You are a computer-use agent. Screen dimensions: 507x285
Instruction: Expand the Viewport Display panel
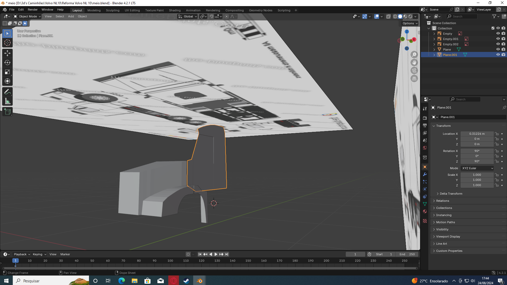448,237
